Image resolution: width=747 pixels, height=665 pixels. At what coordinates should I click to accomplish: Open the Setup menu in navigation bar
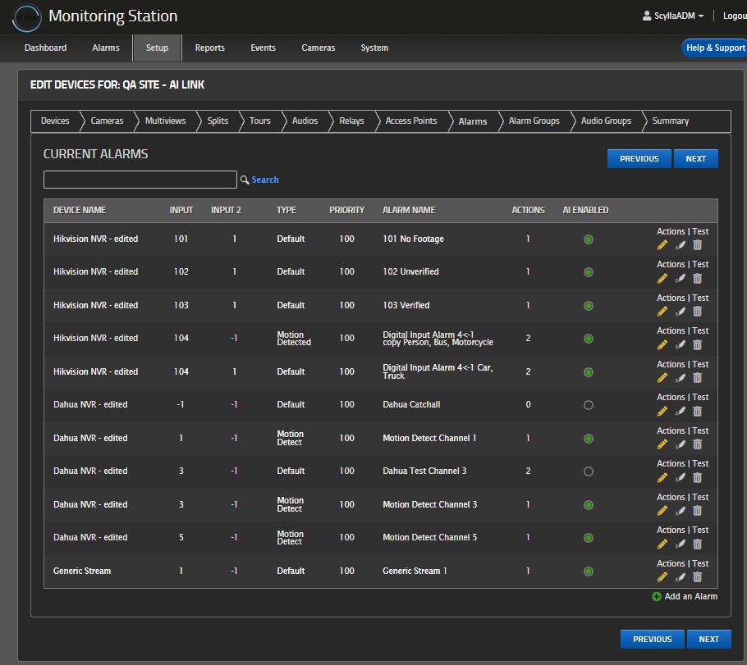pyautogui.click(x=157, y=48)
